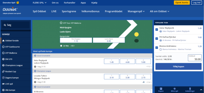Uncheck the Valur Reykjavik popular pick
The height and width of the screenshot is (93, 204).
tap(157, 29)
